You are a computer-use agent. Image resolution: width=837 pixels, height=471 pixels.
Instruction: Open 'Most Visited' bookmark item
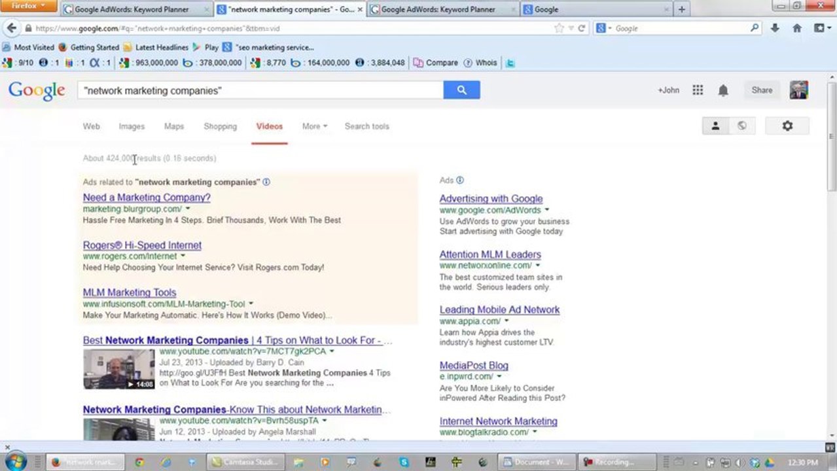coord(28,47)
